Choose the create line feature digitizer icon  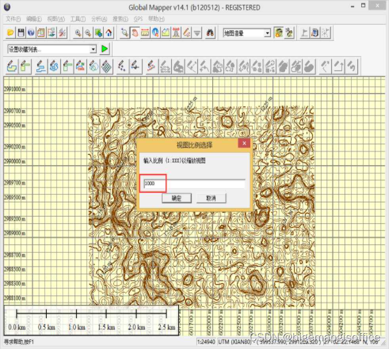point(41,66)
